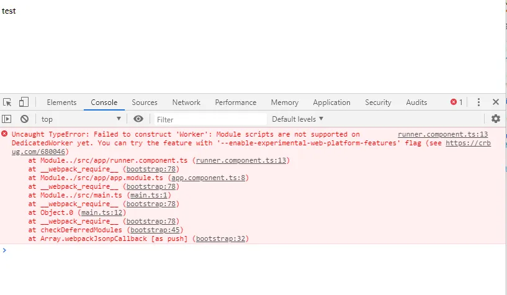Image resolution: width=507 pixels, height=295 pixels.
Task: Click the 'test' page text
Action: (x=9, y=11)
